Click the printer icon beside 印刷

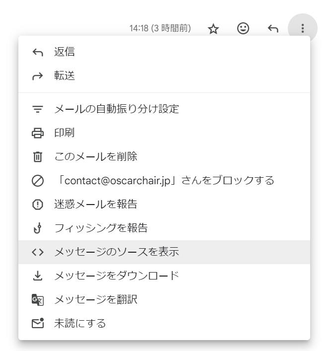(38, 133)
